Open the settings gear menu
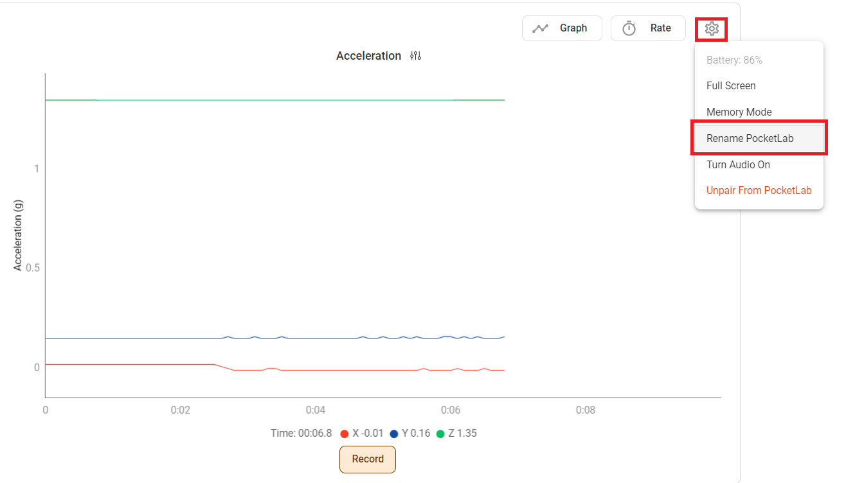This screenshot has height=483, width=846. pos(711,28)
